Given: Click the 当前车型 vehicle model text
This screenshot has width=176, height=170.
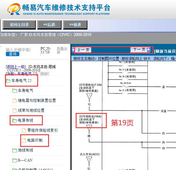Looking at the screenshot, I should 46,35.
